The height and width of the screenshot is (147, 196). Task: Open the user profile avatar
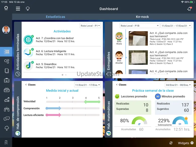click(x=6, y=30)
